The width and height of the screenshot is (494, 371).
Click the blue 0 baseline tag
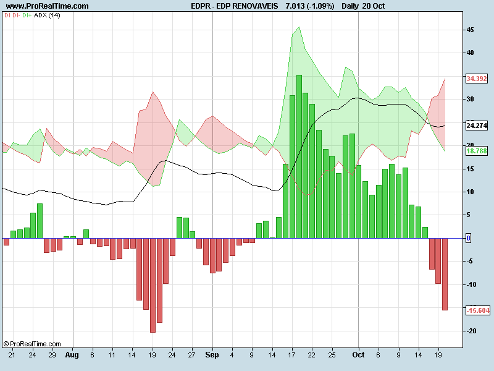point(468,238)
